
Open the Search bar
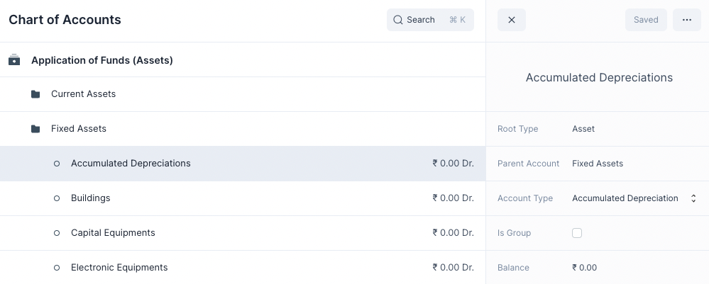(x=429, y=20)
